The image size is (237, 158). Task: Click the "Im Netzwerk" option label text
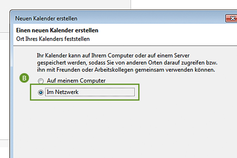click(x=62, y=92)
